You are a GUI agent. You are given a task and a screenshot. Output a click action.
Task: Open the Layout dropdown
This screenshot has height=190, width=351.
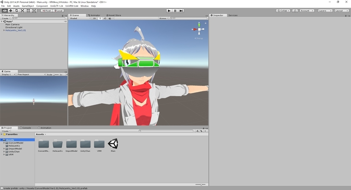point(342,11)
